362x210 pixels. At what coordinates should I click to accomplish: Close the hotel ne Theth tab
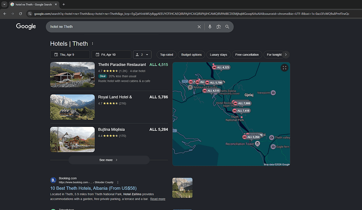tap(56, 4)
